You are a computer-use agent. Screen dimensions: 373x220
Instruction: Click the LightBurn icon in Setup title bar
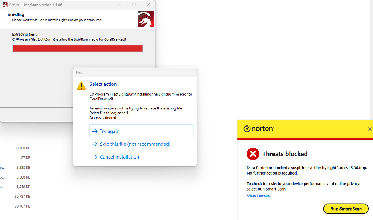coord(4,5)
